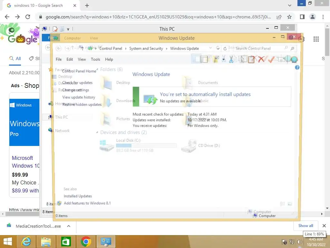Click the Action Center flag tray icon
330x248 pixels.
(x=284, y=242)
